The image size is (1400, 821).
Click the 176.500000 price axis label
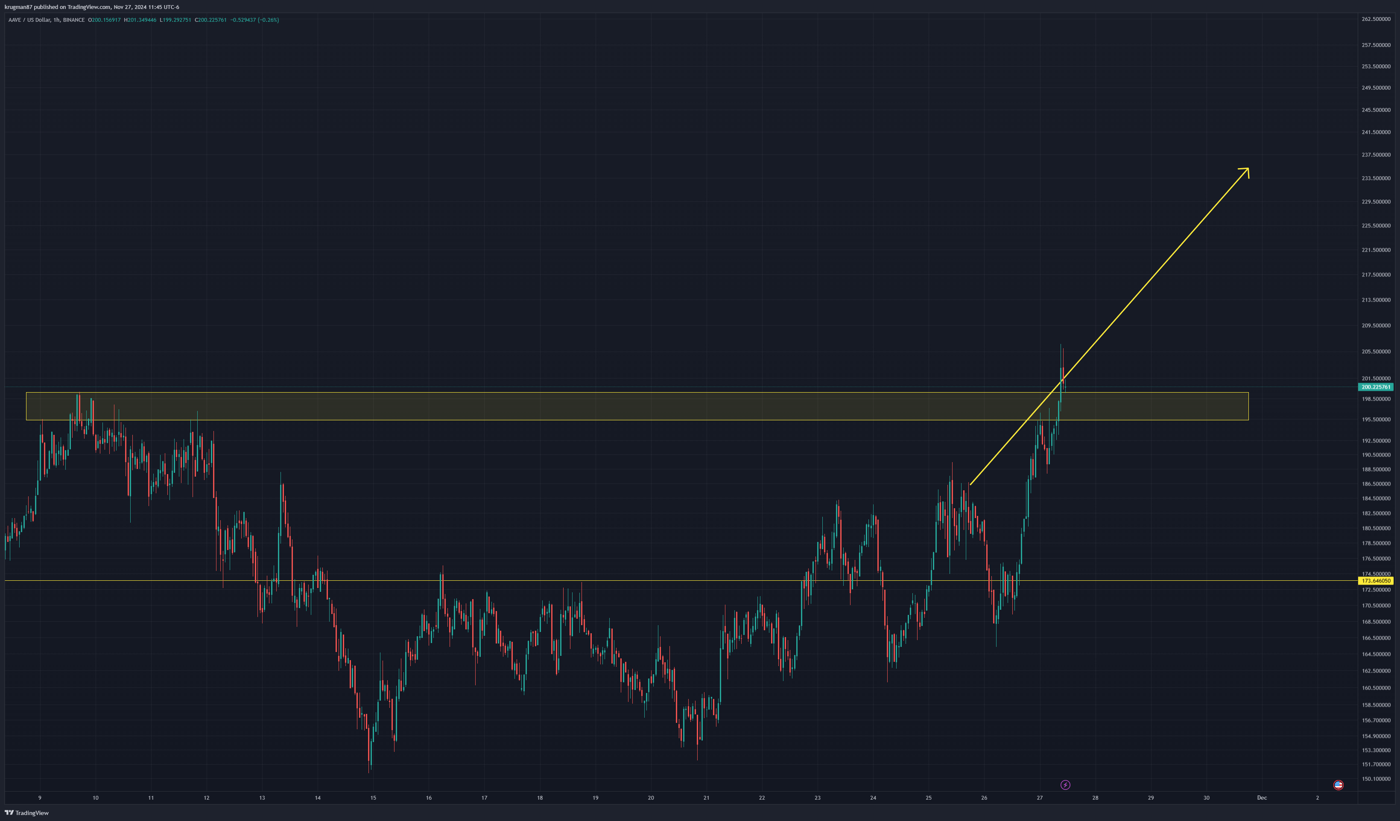coord(1376,559)
